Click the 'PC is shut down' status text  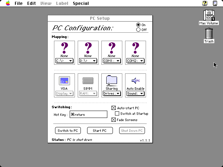[79, 140]
